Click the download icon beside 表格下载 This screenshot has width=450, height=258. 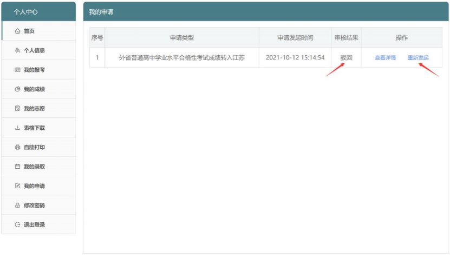pos(17,128)
